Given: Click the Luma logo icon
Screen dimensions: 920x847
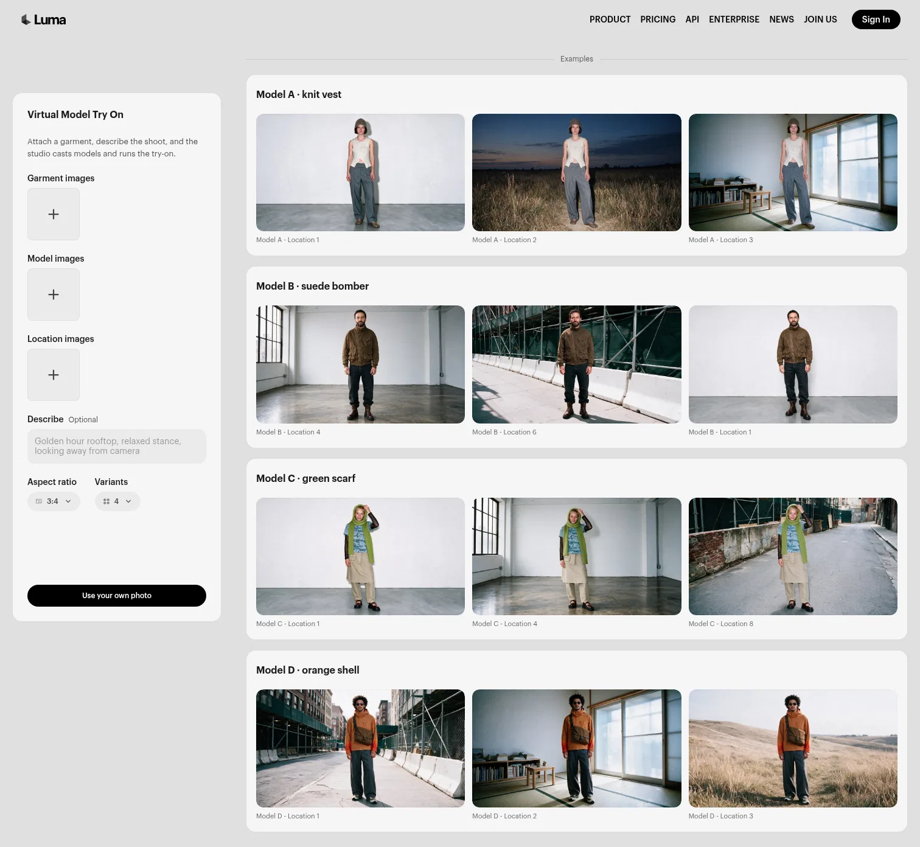Looking at the screenshot, I should pos(26,19).
